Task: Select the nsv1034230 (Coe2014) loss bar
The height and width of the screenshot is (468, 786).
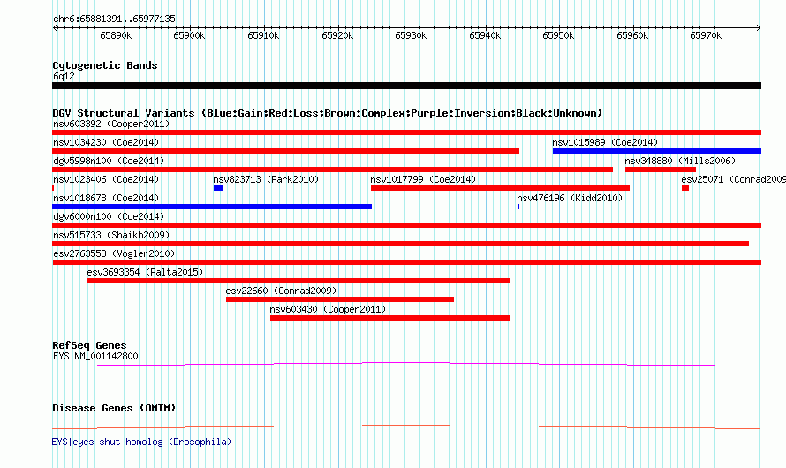Action: [x=286, y=151]
